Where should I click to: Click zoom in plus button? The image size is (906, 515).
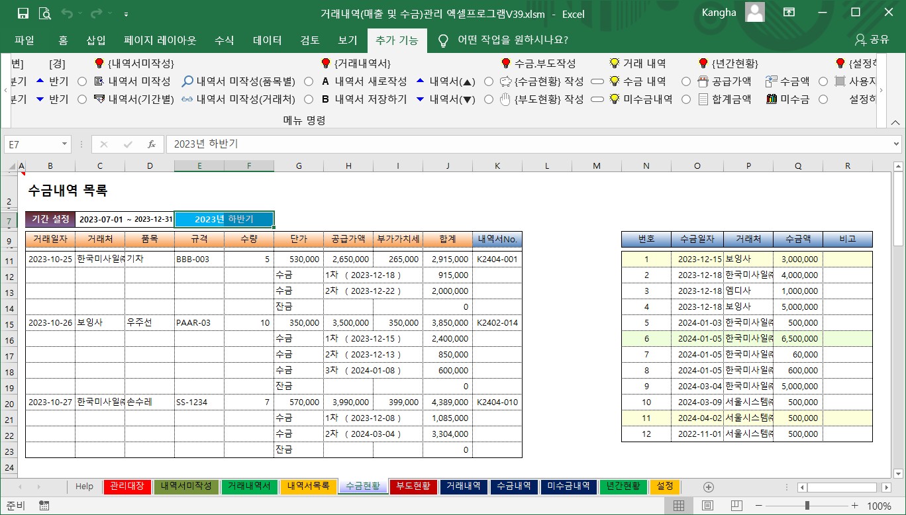pyautogui.click(x=855, y=506)
